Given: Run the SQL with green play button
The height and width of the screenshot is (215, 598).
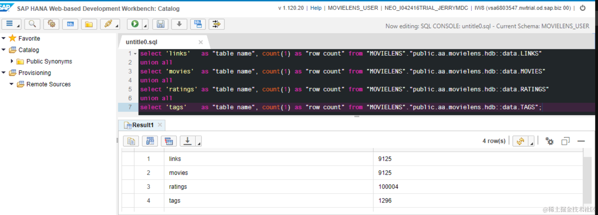Looking at the screenshot, I should coord(135,24).
